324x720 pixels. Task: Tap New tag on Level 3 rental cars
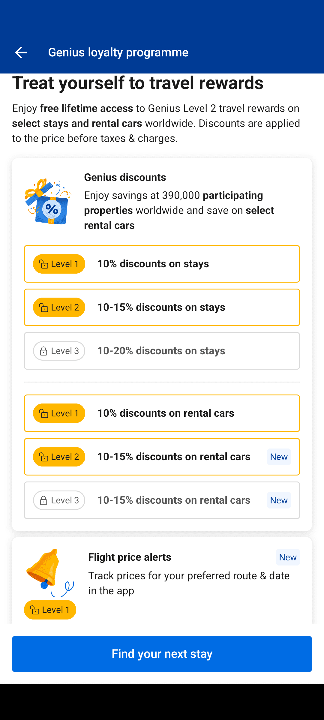coord(279,500)
